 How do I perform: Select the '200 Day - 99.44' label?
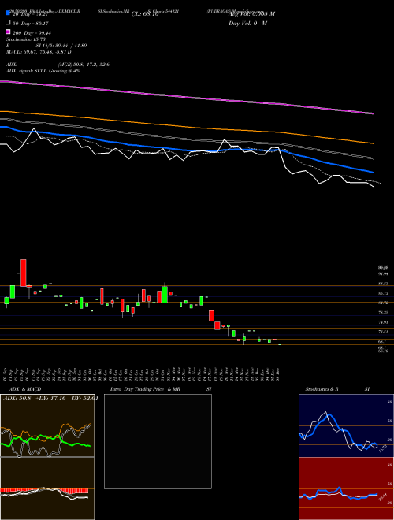[x=32, y=33]
